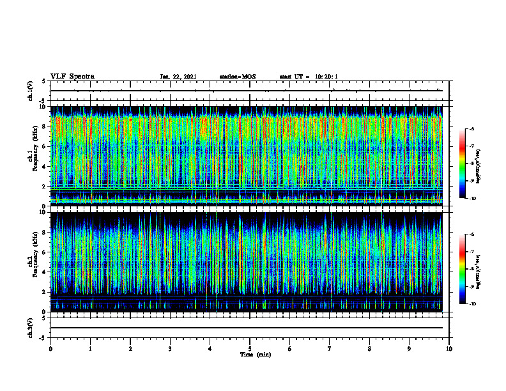Click the "-10" label on ch.1 color bar
This screenshot has height=391, width=506.
coord(472,199)
